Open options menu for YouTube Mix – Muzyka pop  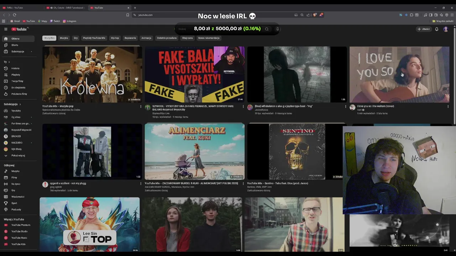pyautogui.click(x=141, y=106)
